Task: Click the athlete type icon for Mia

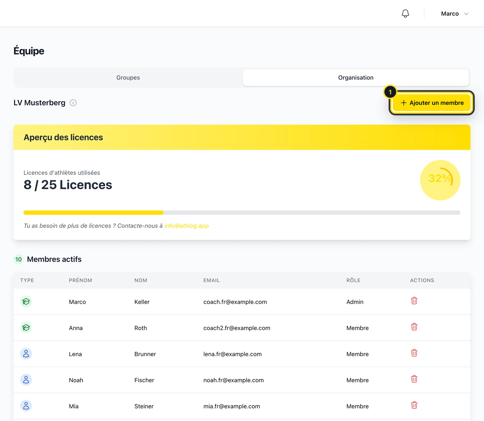Action: coord(26,406)
